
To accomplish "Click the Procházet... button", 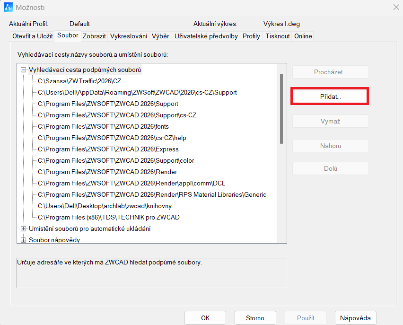I will tap(330, 72).
